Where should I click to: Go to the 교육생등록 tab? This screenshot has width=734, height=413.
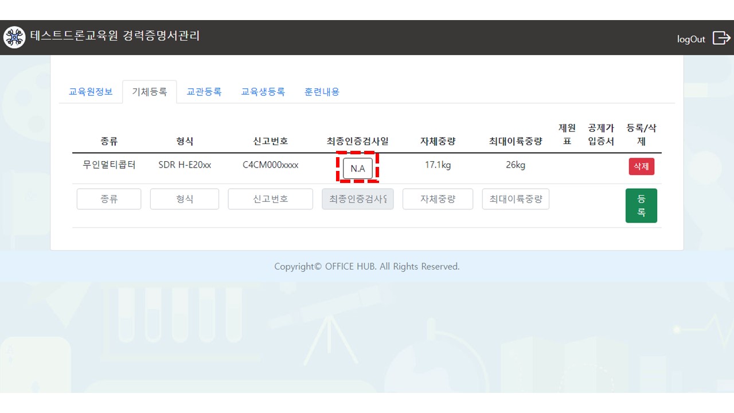click(263, 92)
